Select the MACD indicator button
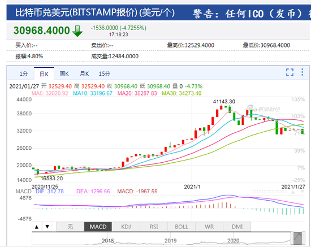This screenshot has width=311, height=247. point(98,227)
